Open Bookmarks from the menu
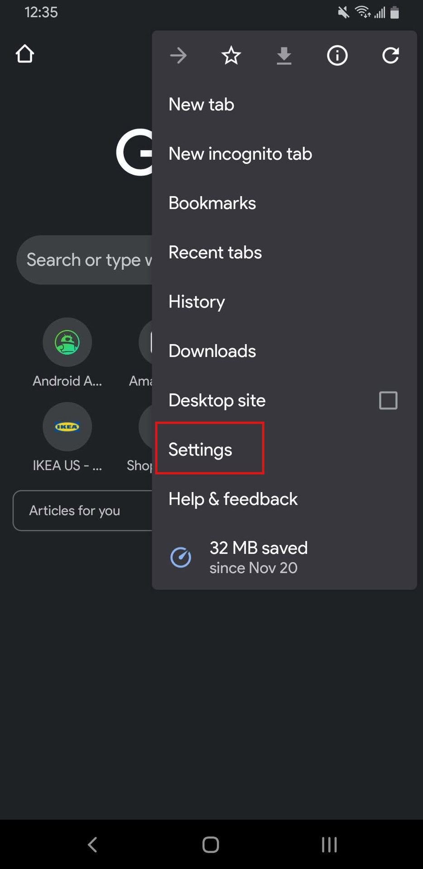Image resolution: width=423 pixels, height=869 pixels. pyautogui.click(x=212, y=203)
